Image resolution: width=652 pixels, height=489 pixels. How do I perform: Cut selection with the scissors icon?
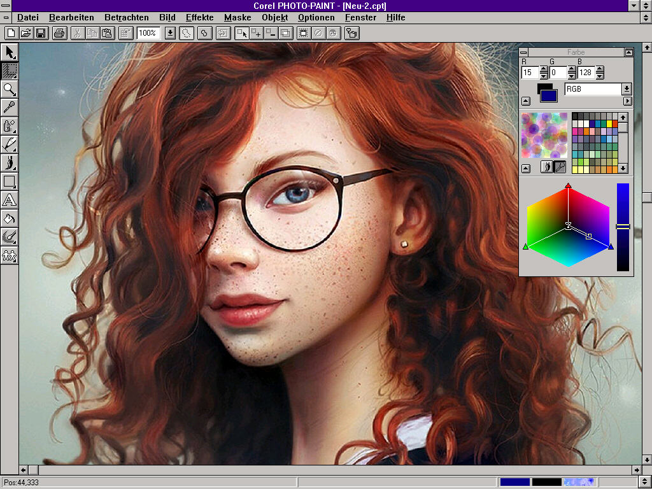coord(77,33)
